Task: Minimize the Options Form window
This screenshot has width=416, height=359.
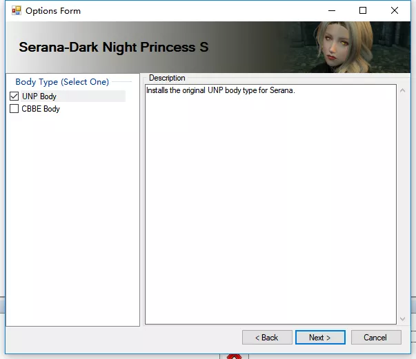Action: pyautogui.click(x=332, y=10)
